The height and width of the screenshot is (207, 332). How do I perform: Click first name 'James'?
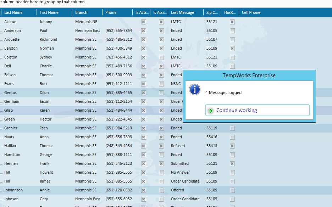pos(45,181)
